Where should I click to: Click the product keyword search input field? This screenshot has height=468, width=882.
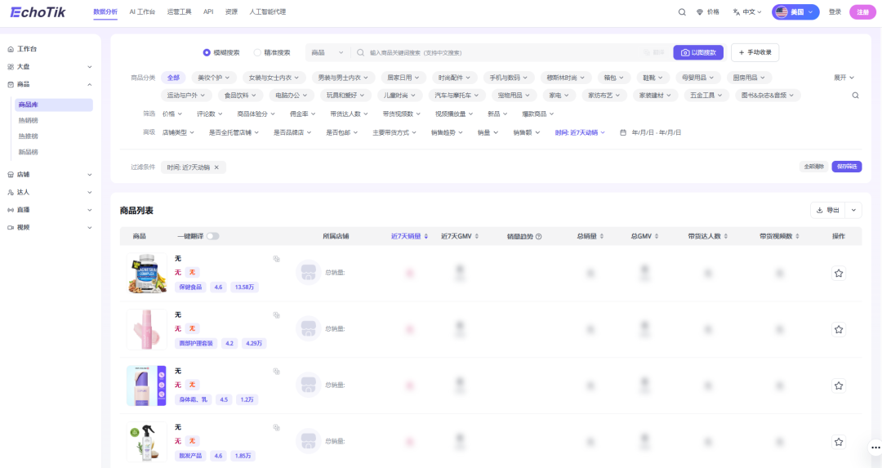click(503, 52)
